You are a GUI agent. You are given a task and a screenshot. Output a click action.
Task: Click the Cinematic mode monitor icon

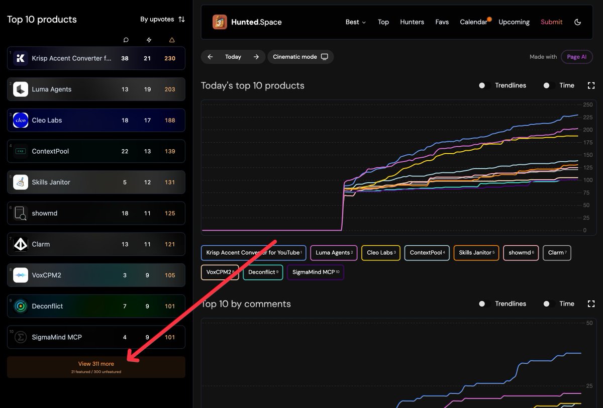[325, 57]
